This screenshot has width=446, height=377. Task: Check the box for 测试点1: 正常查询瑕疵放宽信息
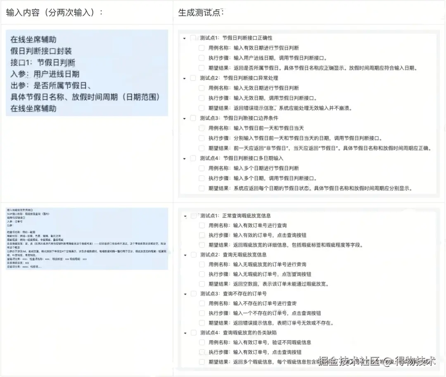coord(193,216)
